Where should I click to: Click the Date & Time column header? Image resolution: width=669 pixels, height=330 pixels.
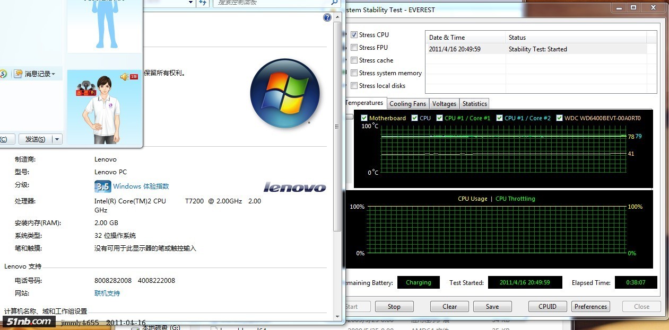(465, 37)
